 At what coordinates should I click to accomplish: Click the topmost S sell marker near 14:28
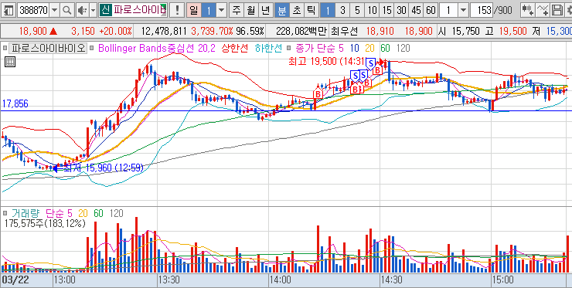pyautogui.click(x=371, y=64)
